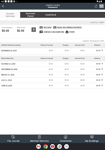Expand July 31 row chevron
Screen dimensions: 105x150
pos(102,80)
